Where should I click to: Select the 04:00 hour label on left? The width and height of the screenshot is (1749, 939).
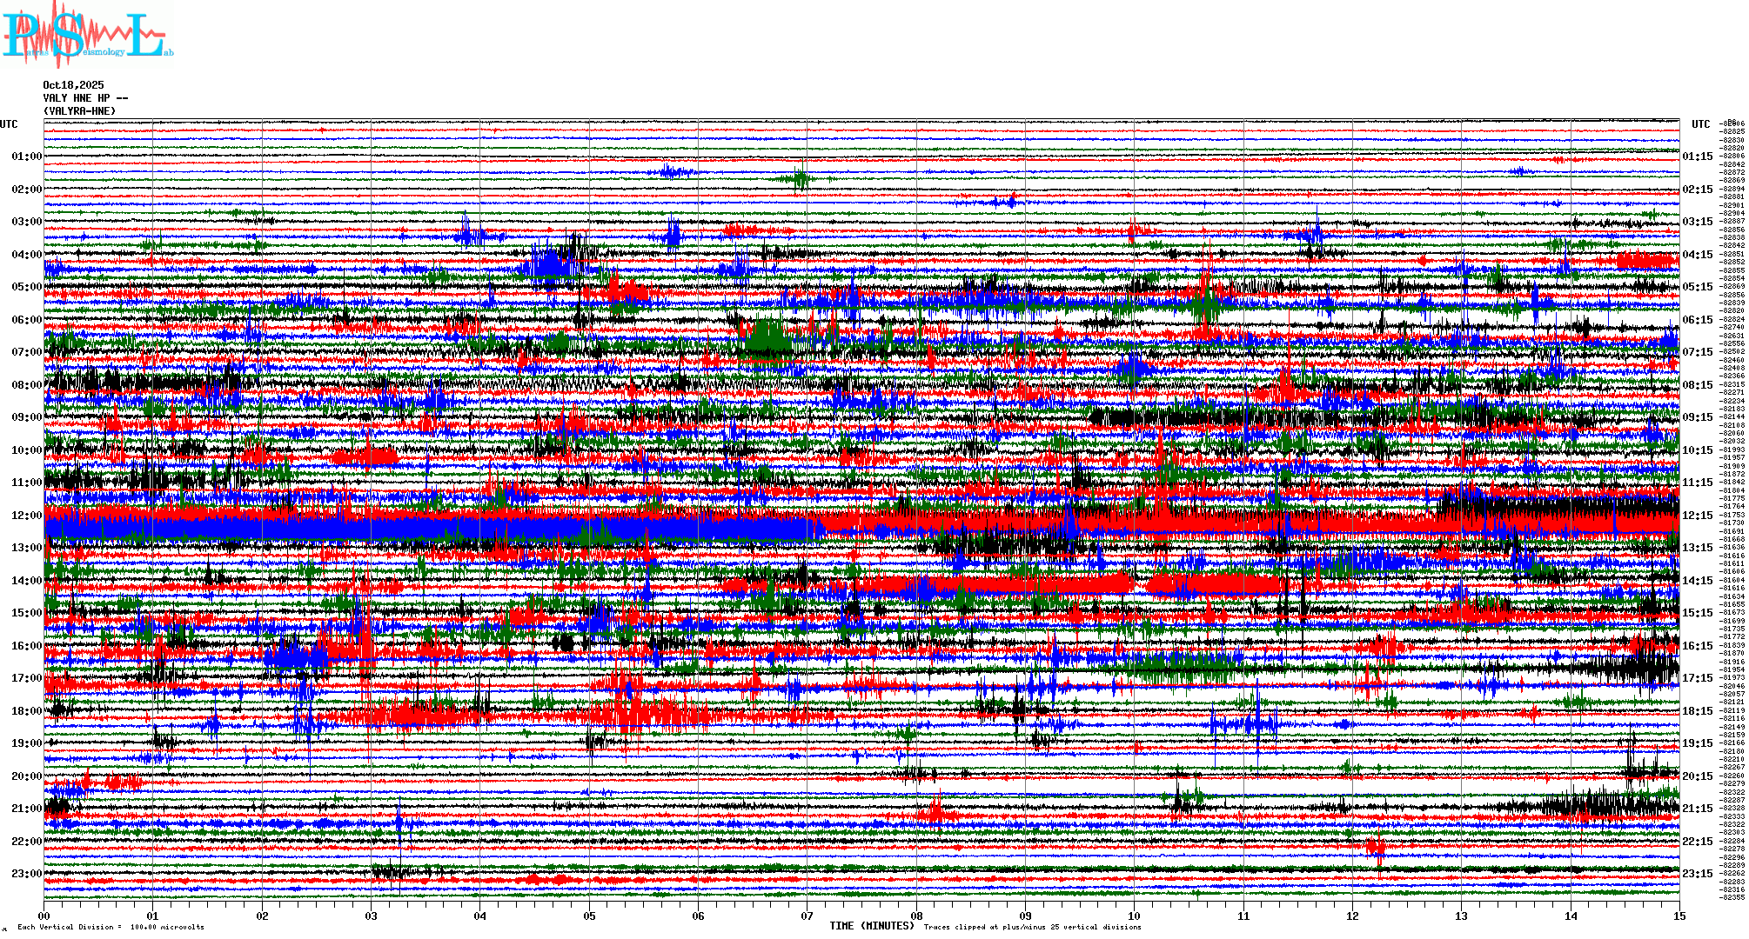(x=26, y=255)
